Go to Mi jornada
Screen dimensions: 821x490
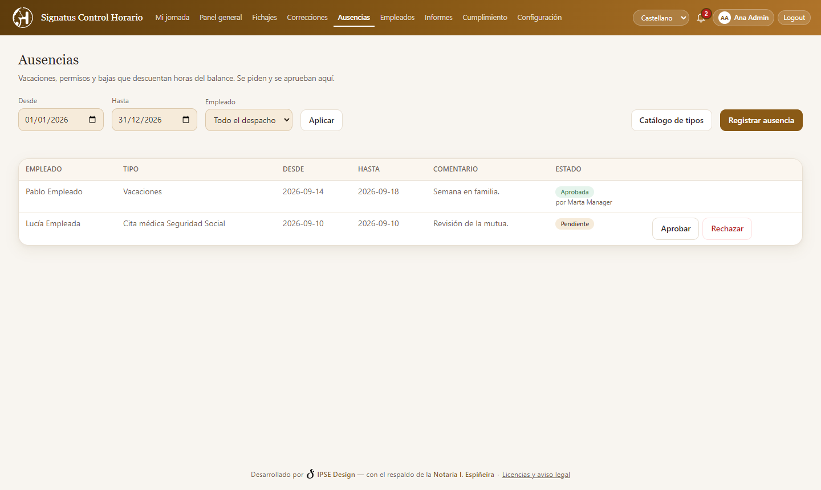click(x=172, y=18)
